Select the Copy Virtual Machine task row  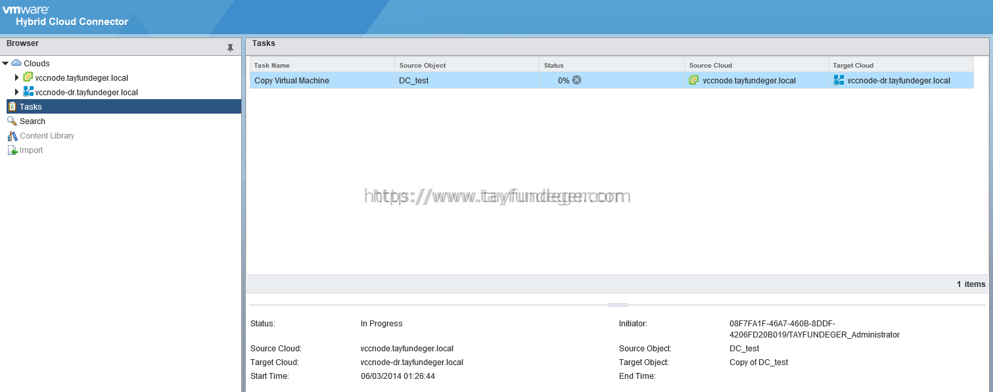click(x=611, y=80)
